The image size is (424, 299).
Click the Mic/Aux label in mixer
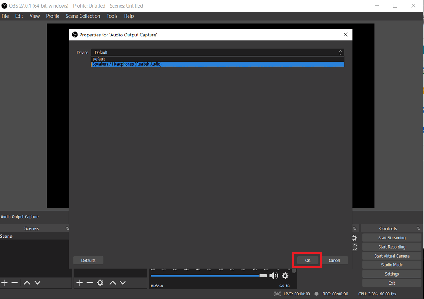pyautogui.click(x=157, y=286)
